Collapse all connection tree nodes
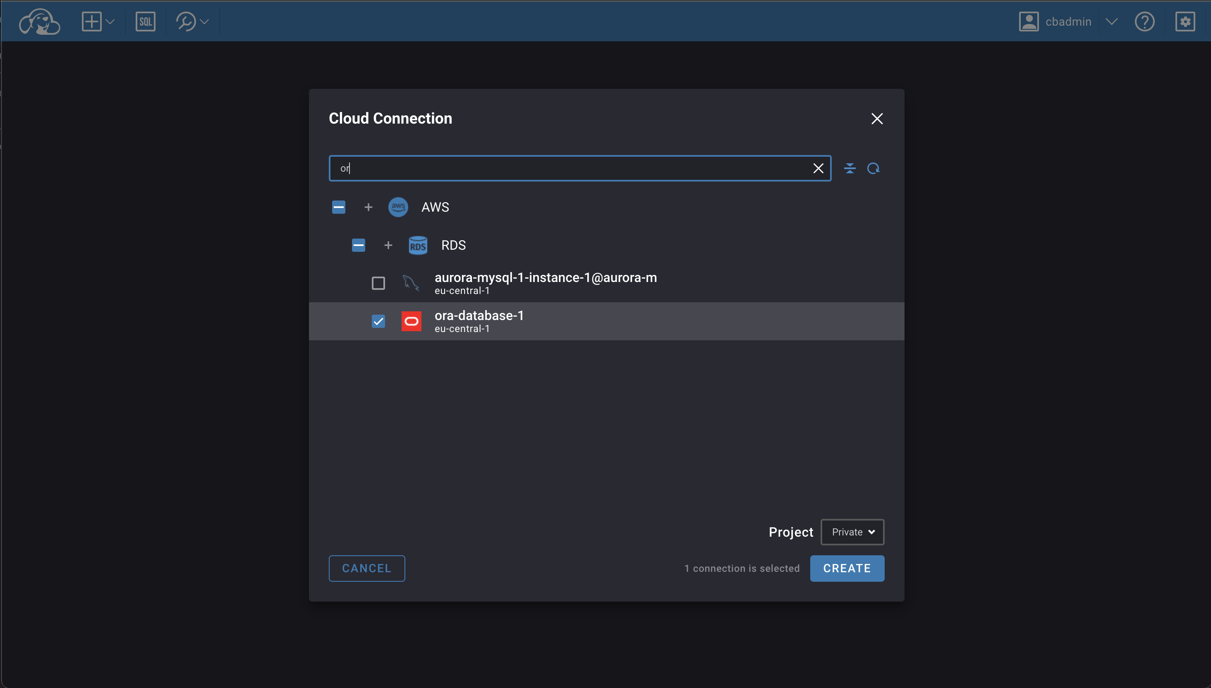This screenshot has height=688, width=1211. 850,168
